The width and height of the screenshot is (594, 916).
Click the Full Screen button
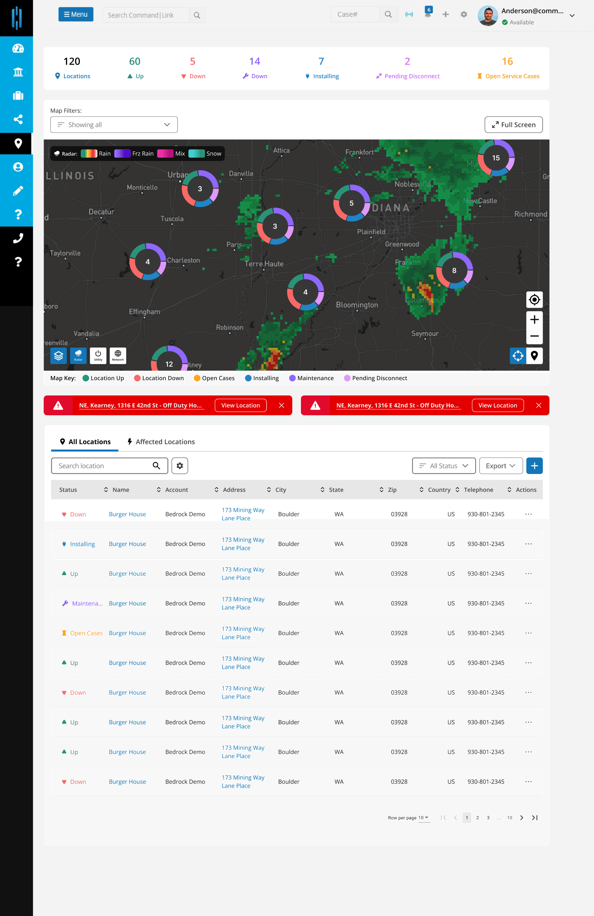[x=513, y=125]
